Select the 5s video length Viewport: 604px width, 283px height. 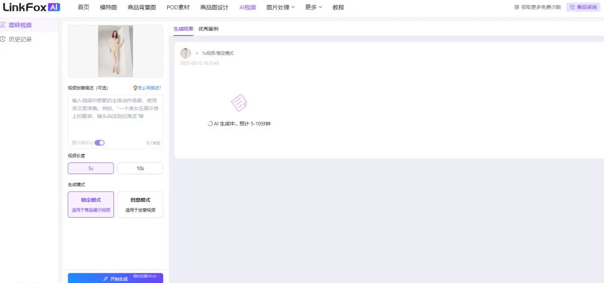(91, 169)
